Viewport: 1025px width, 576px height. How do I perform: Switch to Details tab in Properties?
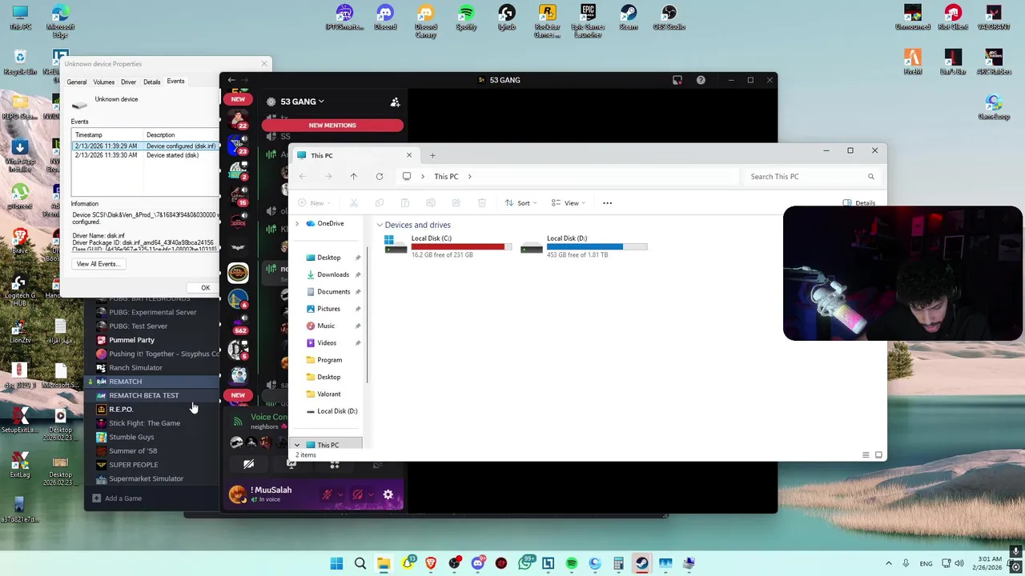(x=151, y=82)
